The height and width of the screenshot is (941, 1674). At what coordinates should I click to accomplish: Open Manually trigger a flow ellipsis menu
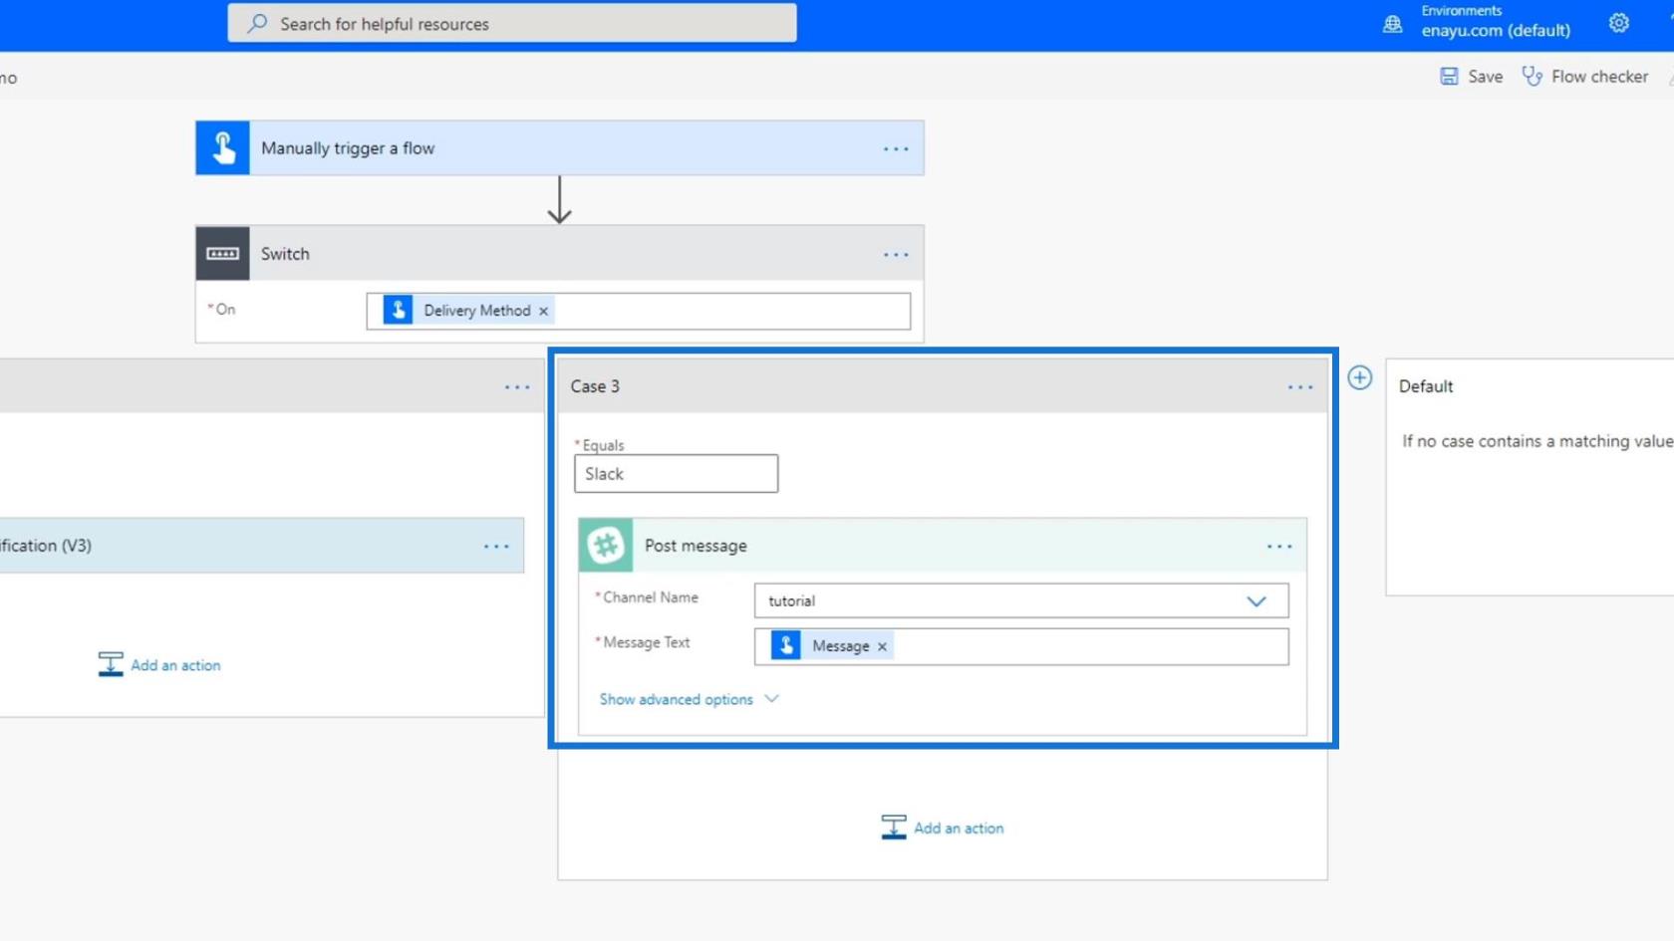(896, 149)
